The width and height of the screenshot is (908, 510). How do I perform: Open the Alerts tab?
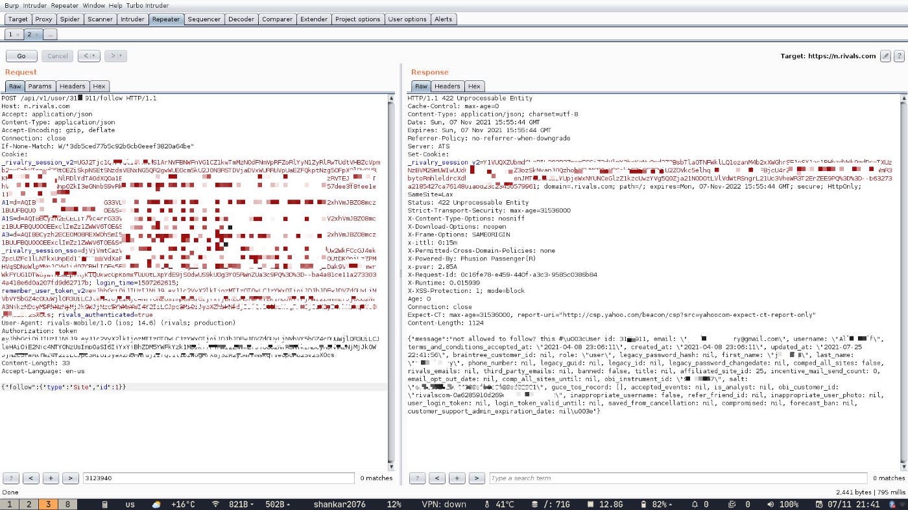(x=444, y=19)
